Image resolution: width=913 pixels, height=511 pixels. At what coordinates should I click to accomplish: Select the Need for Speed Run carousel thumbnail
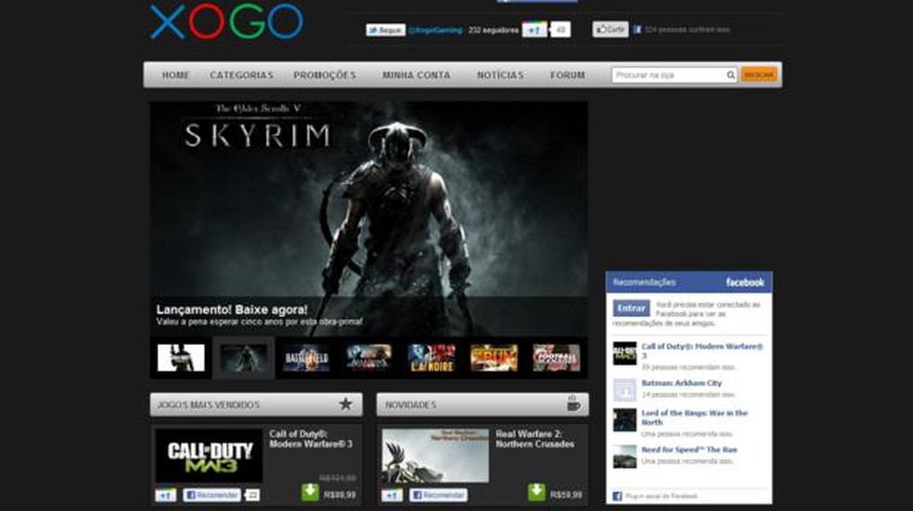(494, 357)
